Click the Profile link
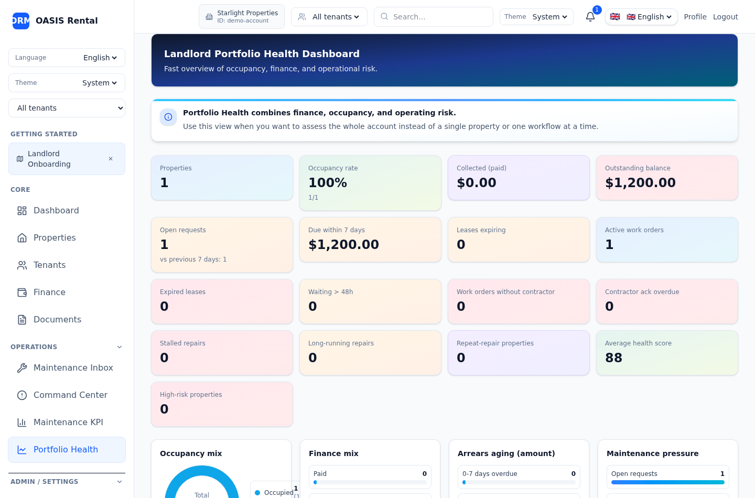755x498 pixels. [695, 17]
